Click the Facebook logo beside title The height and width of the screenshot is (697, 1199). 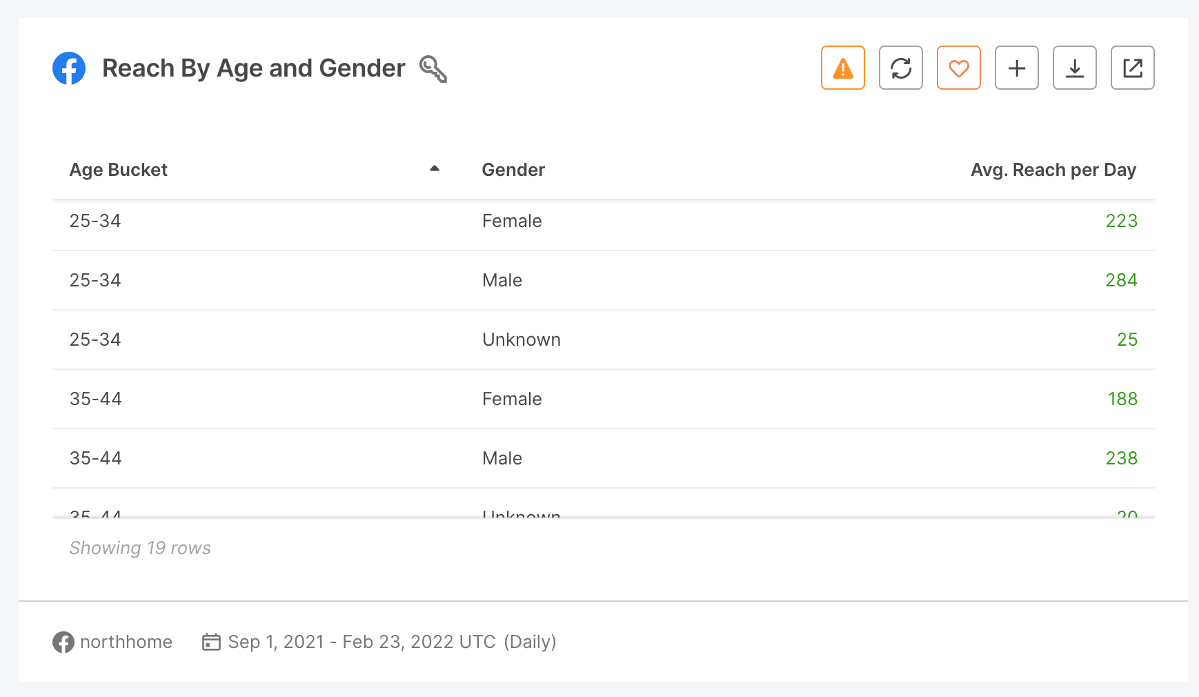click(69, 68)
